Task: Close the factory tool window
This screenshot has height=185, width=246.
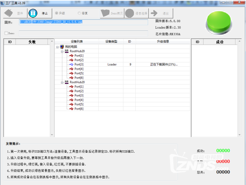Action: [239, 2]
